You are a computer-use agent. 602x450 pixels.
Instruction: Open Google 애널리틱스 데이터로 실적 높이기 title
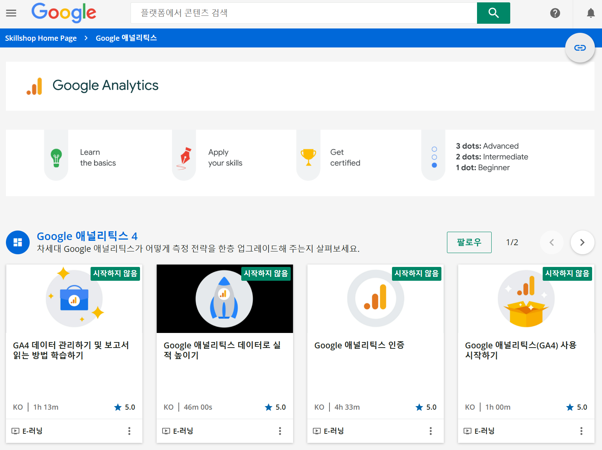coord(222,350)
